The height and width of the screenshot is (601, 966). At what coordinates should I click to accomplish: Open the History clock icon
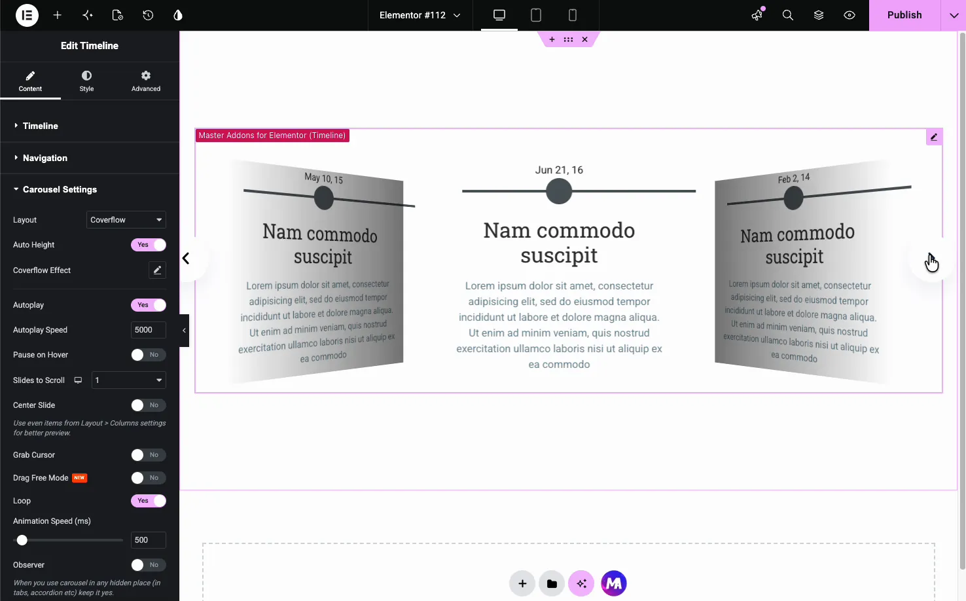click(148, 15)
